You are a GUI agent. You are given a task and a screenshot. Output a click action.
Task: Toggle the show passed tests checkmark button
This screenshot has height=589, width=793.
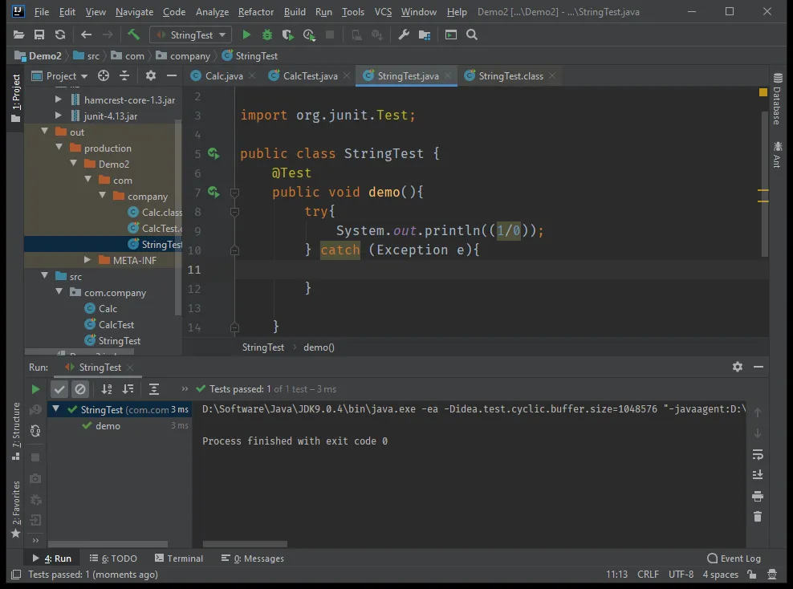[59, 389]
